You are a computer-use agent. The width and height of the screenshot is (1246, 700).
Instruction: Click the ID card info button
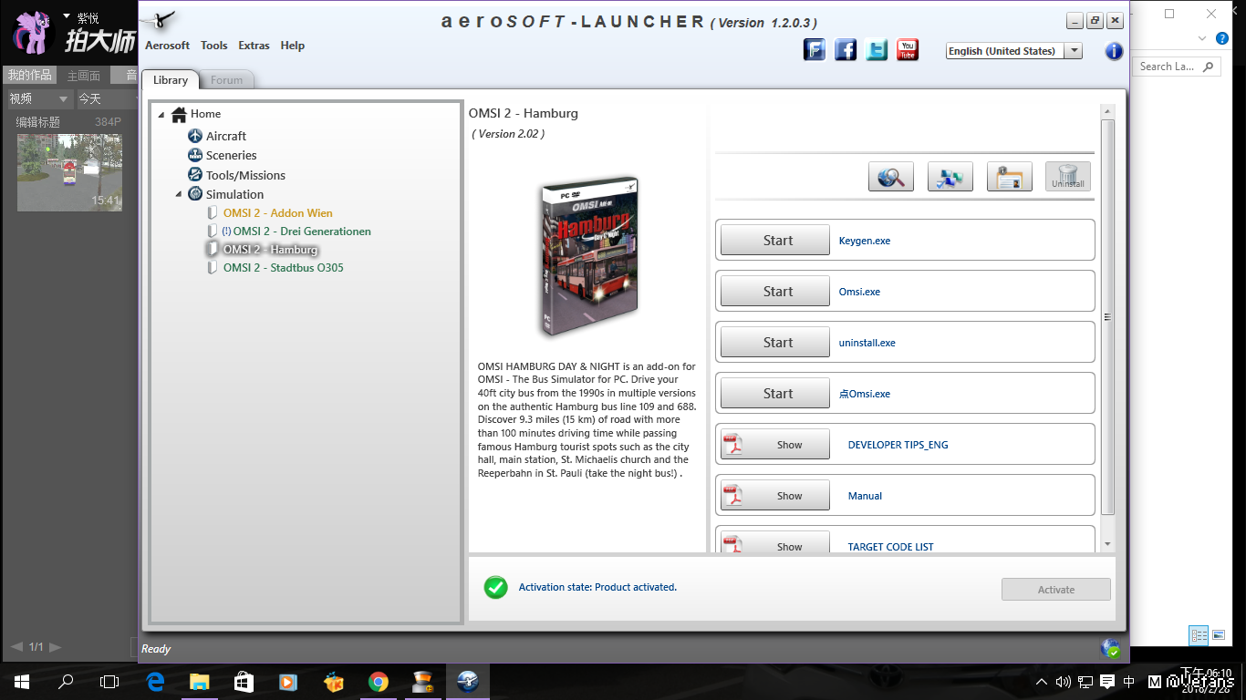tap(1010, 177)
